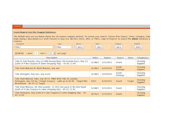
Task: Click the 6/30/2011 expiration date
Action: (x=107, y=81)
